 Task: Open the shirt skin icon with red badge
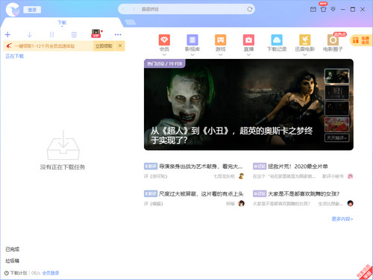pyautogui.click(x=323, y=8)
